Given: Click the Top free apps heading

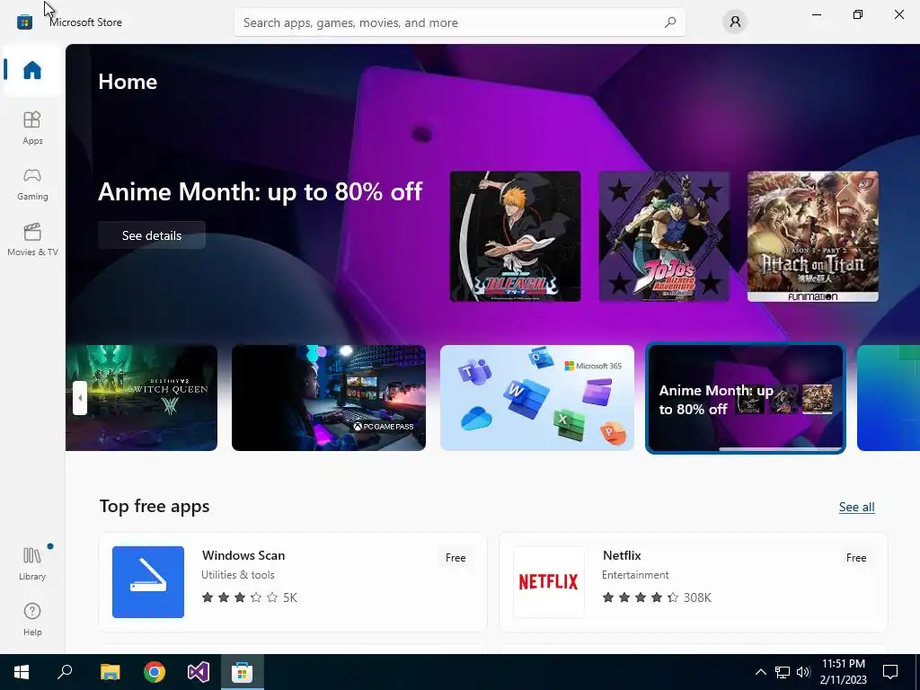Looking at the screenshot, I should click(x=155, y=506).
